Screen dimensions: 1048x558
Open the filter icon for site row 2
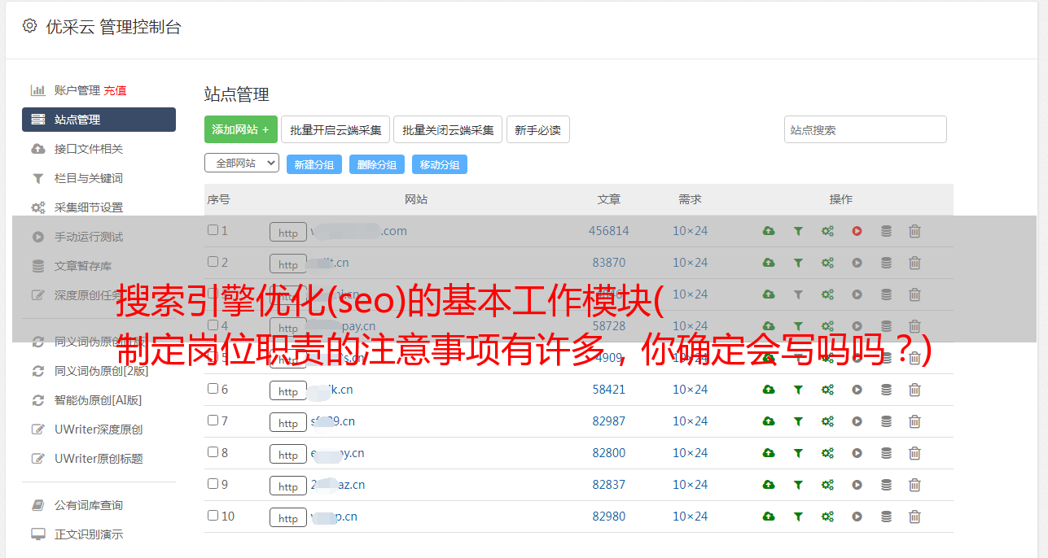pyautogui.click(x=798, y=263)
